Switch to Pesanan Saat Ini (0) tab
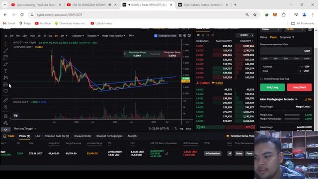This screenshot has width=318, height=179. pyautogui.click(x=57, y=136)
